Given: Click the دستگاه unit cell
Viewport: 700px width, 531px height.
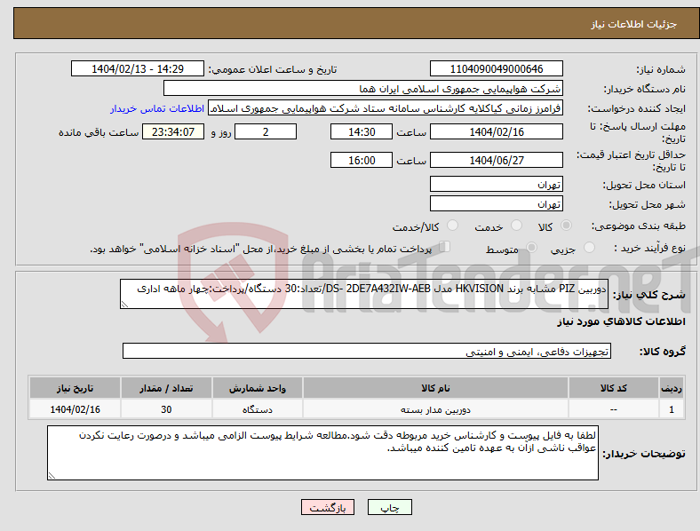Looking at the screenshot, I should tap(258, 409).
